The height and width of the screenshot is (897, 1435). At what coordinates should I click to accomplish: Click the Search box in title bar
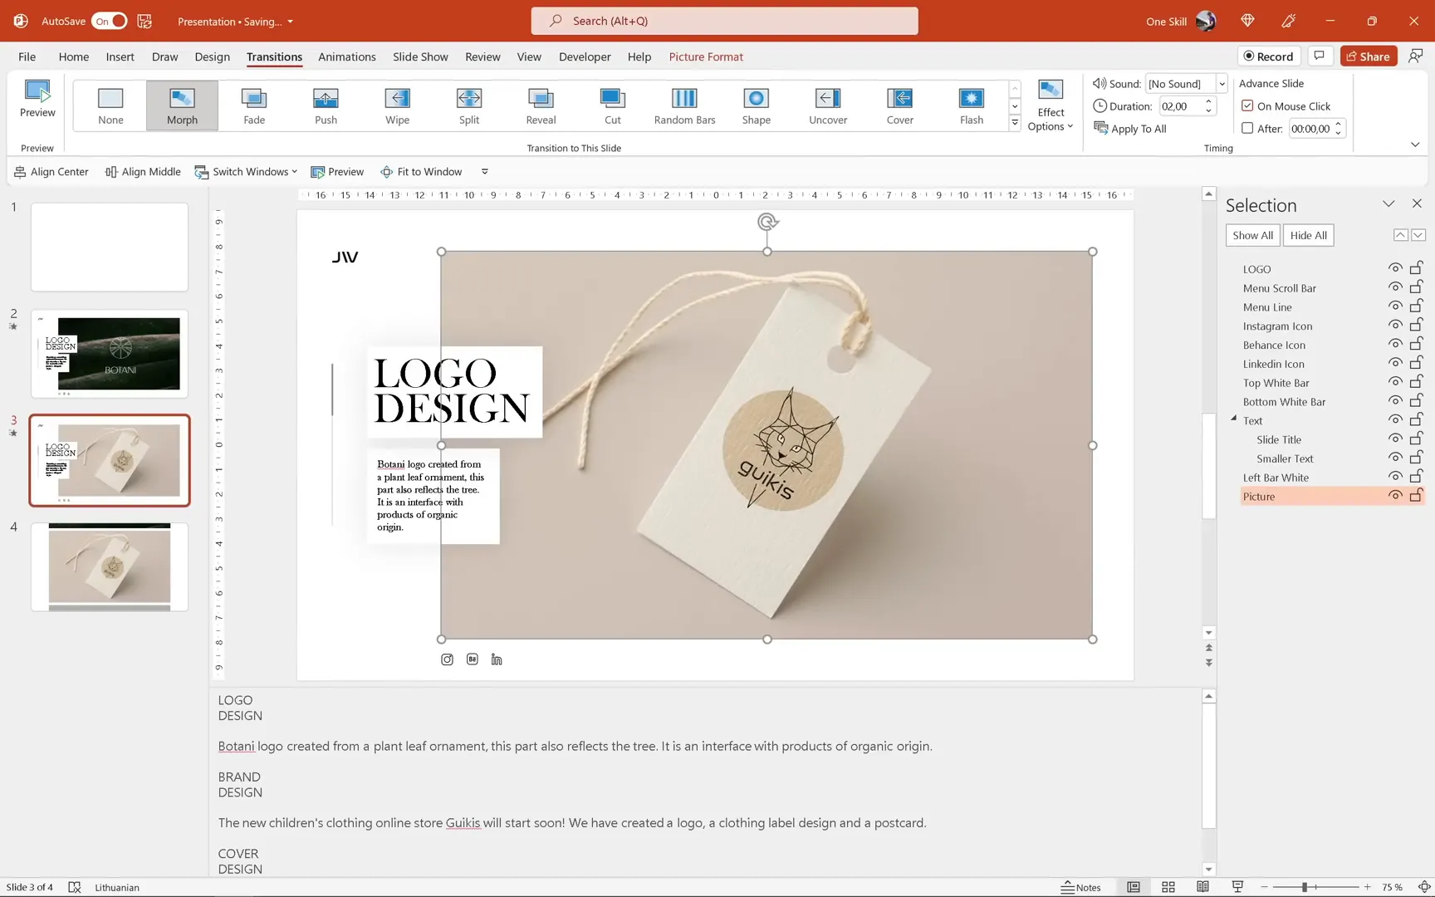(724, 21)
